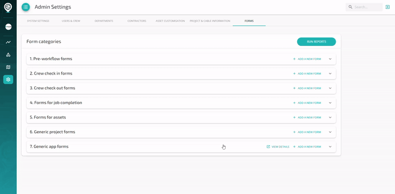Click plus icon for Generic app forms

click(294, 147)
